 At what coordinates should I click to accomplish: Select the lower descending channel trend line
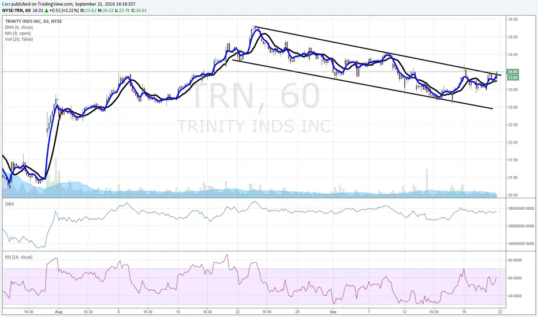click(363, 84)
